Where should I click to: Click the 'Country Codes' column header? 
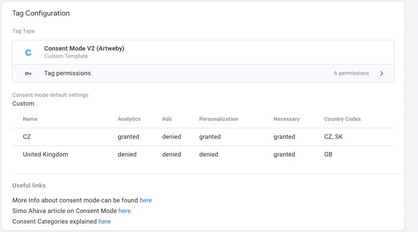click(x=342, y=119)
